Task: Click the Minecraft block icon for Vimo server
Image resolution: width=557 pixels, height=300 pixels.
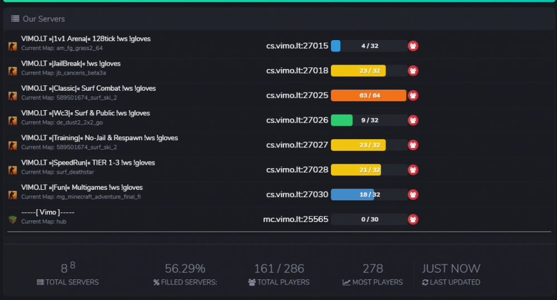Action: tap(13, 220)
